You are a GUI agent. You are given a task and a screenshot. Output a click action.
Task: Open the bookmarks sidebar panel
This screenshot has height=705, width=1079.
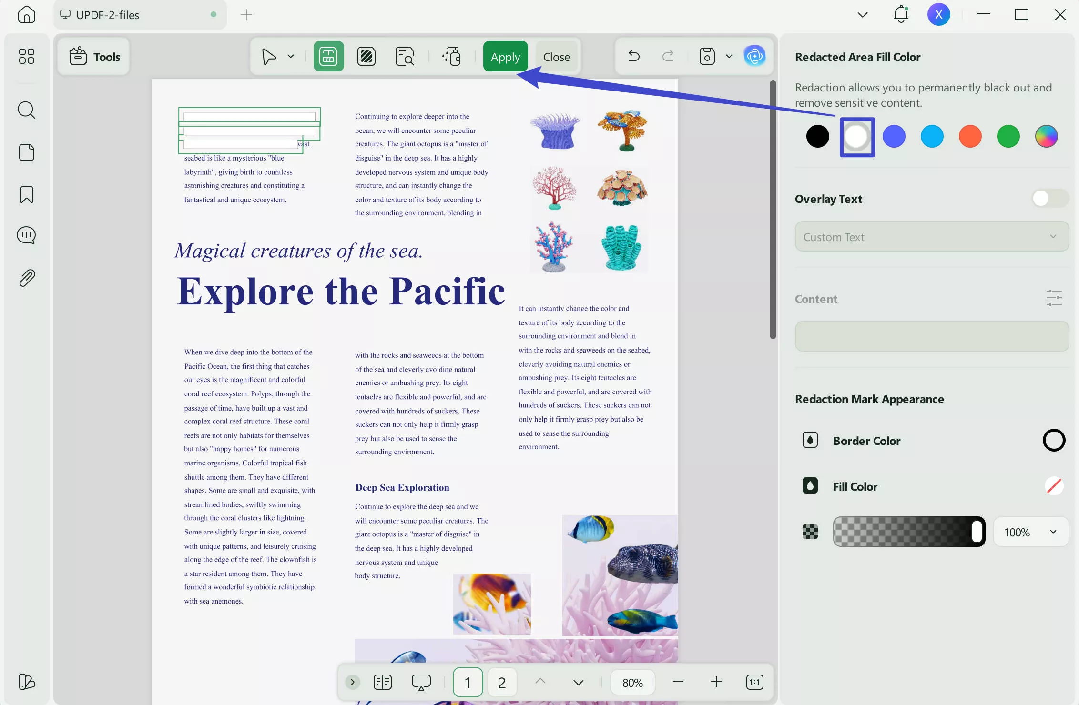27,194
